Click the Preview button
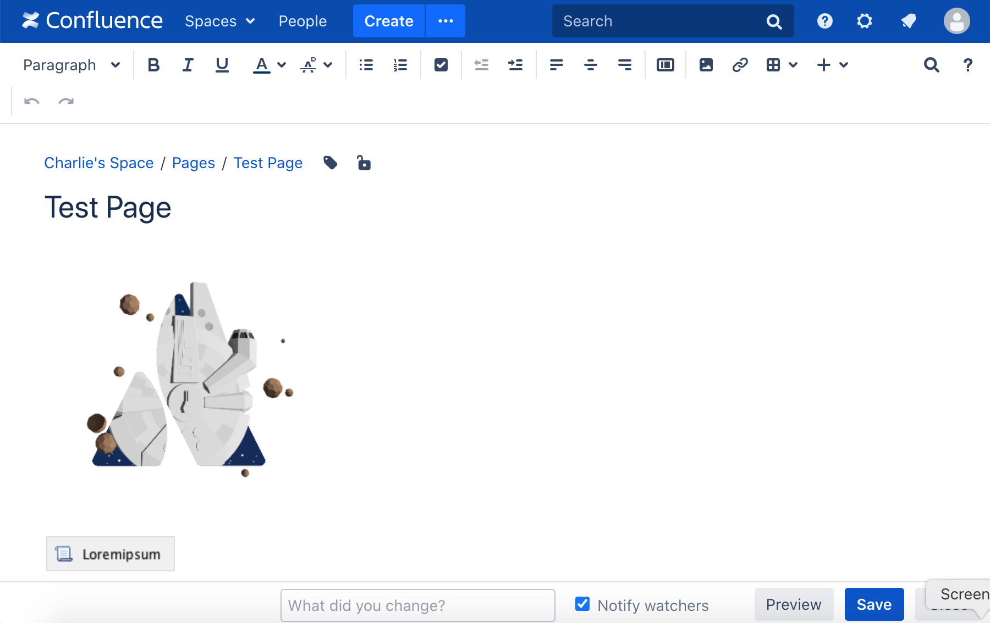This screenshot has width=990, height=623. [794, 604]
